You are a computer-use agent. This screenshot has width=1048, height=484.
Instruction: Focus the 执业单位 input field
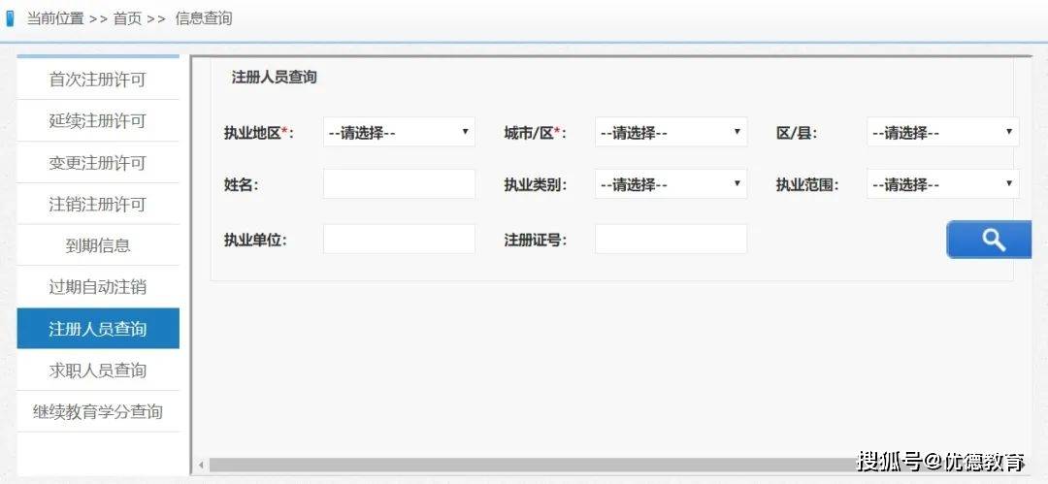(399, 239)
